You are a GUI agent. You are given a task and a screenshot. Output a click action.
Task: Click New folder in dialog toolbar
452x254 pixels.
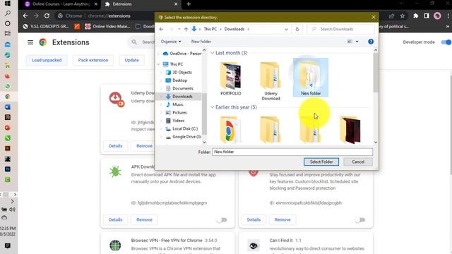tap(201, 42)
